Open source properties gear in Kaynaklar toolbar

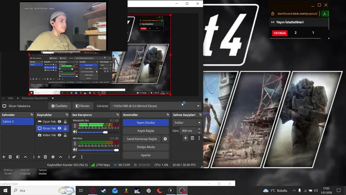pyautogui.click(x=53, y=157)
